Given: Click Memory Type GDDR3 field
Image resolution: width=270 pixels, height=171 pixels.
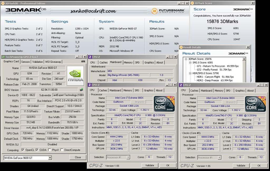Looking at the screenshot, I should coord(31,117).
